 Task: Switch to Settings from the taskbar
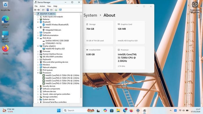(x=138, y=111)
